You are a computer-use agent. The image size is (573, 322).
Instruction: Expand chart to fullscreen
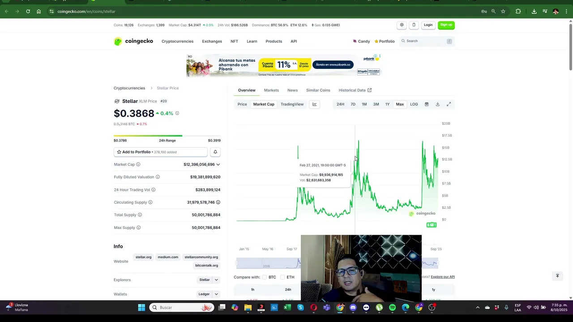449,104
